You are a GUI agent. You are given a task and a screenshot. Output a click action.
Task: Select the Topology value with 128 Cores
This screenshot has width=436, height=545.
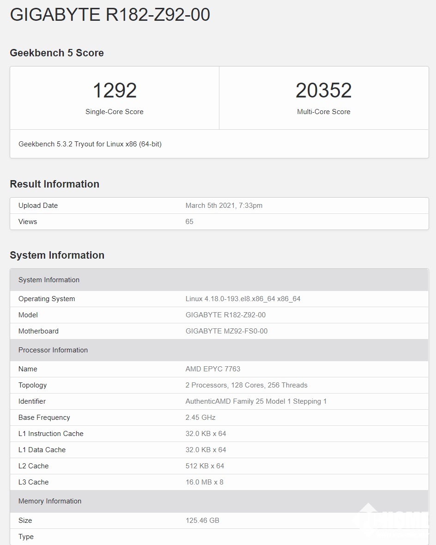(x=246, y=385)
